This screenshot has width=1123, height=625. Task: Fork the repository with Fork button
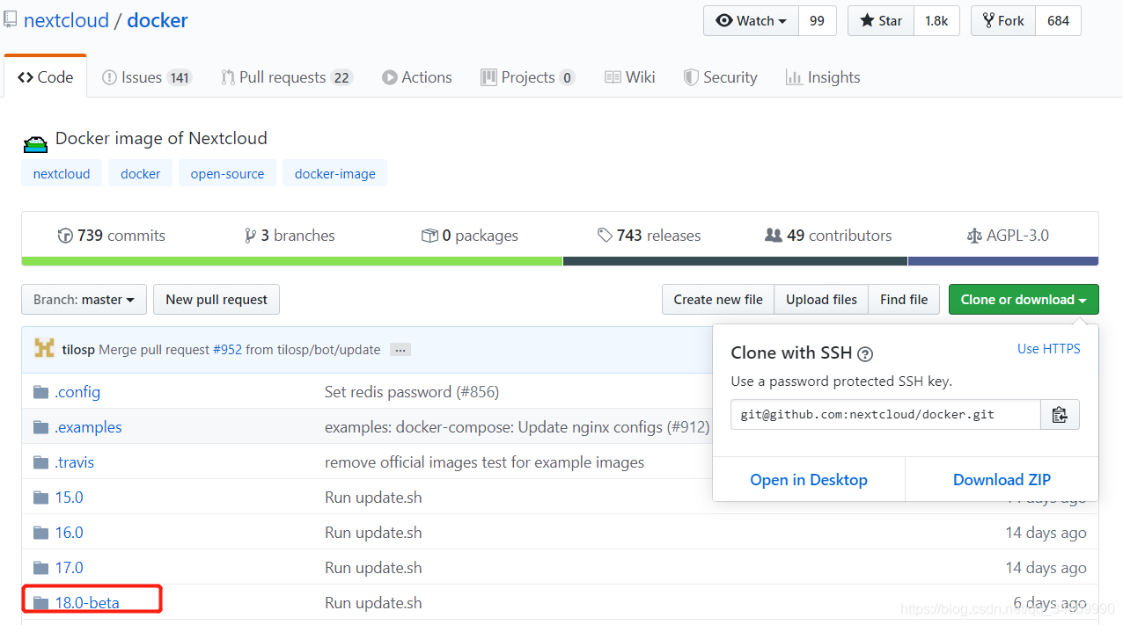[x=1003, y=21]
